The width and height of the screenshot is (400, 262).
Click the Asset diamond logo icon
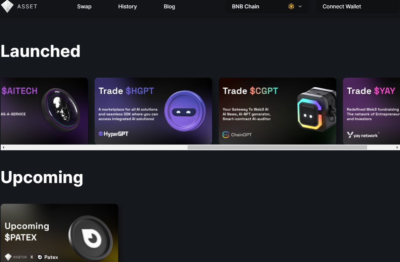(7, 6)
